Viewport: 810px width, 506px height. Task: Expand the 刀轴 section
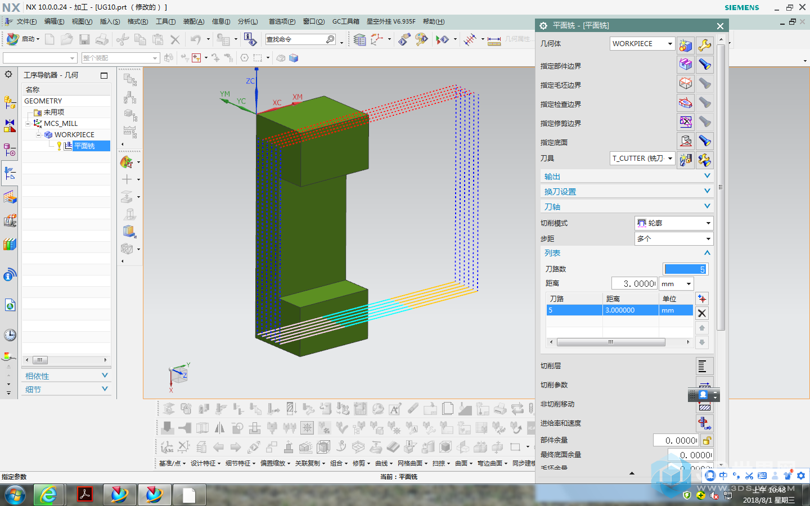point(627,206)
